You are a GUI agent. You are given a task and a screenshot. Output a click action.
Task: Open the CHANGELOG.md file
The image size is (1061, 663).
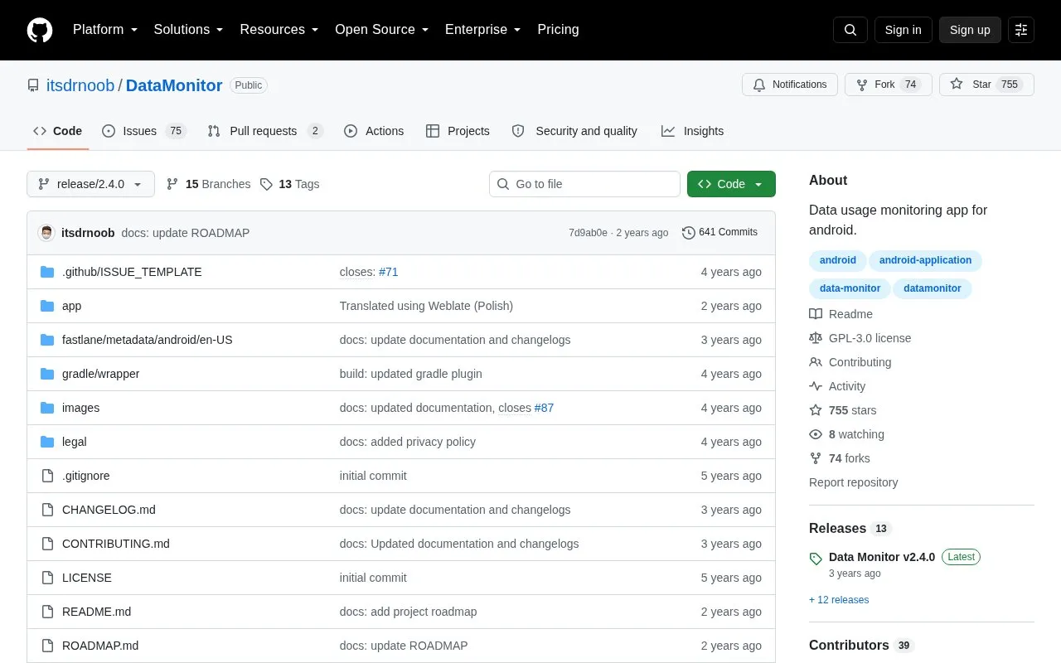pos(109,510)
